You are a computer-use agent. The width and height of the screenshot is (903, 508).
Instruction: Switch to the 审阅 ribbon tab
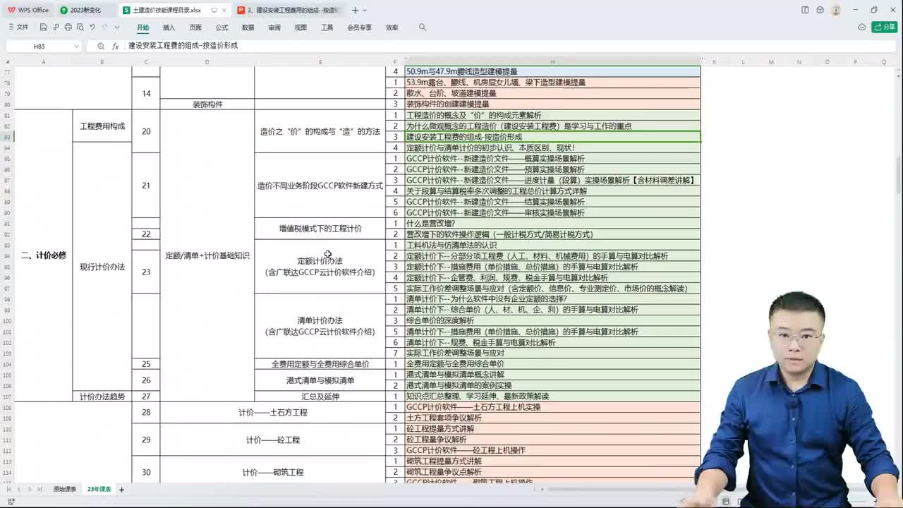[274, 28]
